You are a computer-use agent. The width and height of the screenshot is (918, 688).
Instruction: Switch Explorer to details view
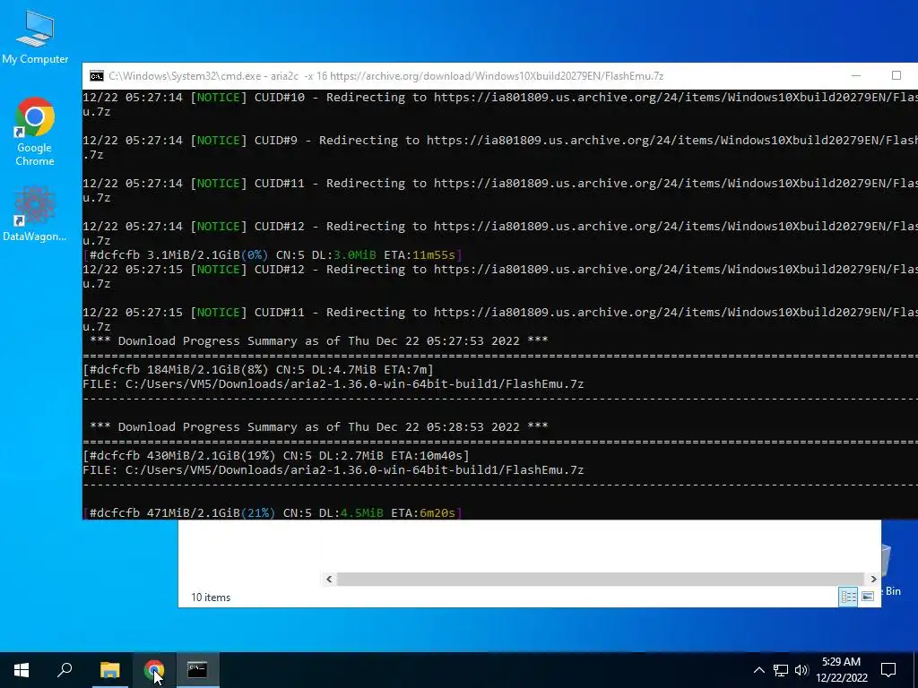tap(848, 597)
